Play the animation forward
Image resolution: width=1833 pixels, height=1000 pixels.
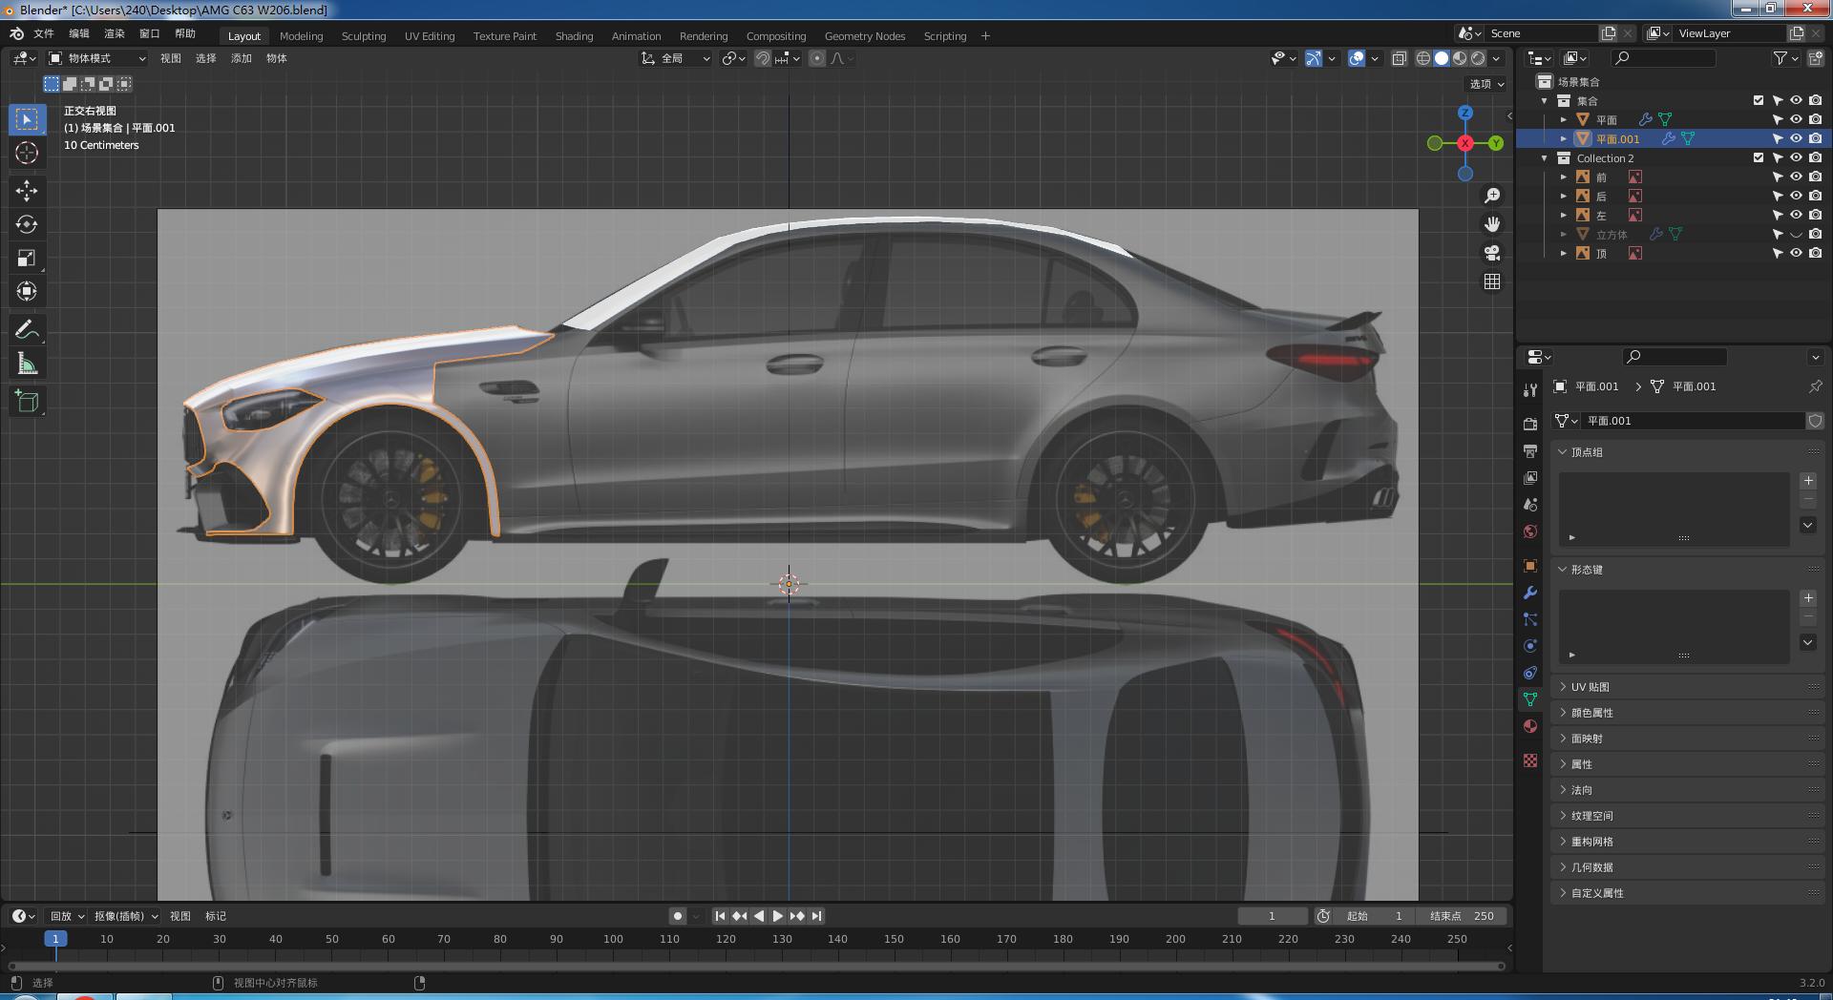click(778, 916)
